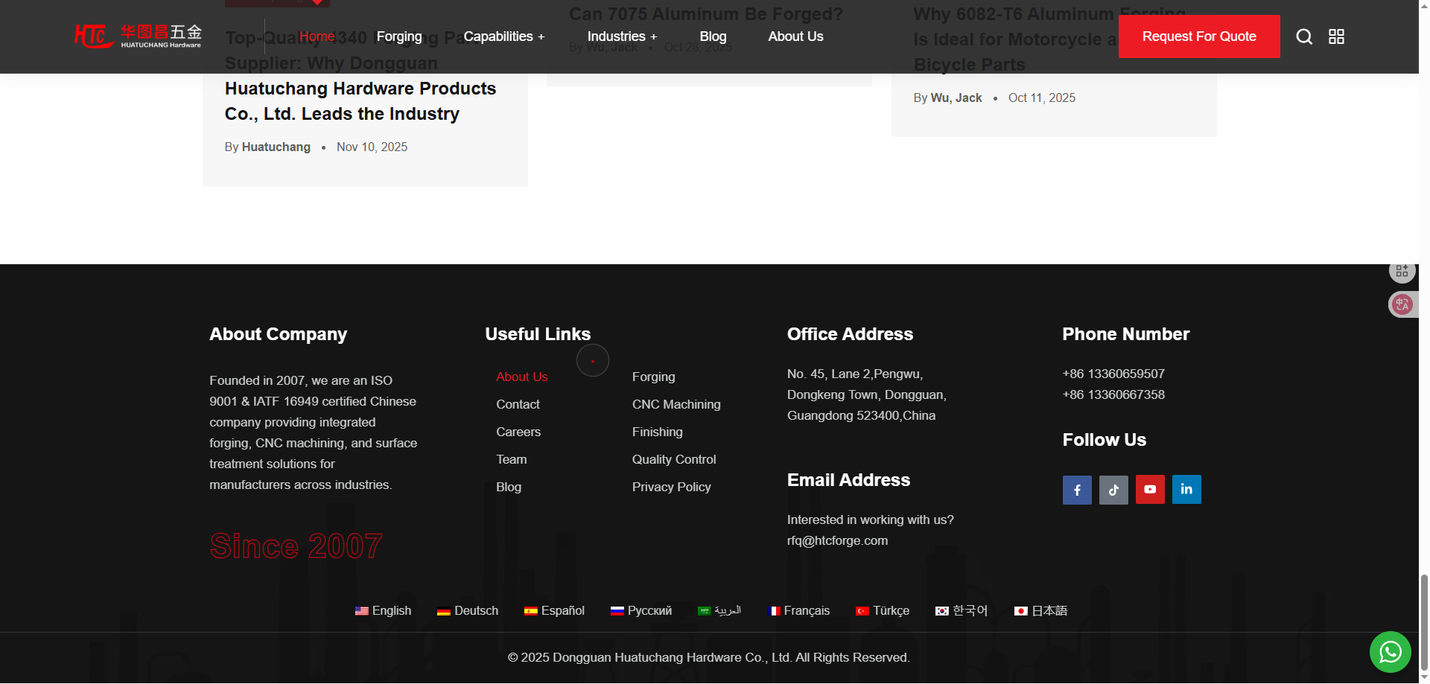Switch site language to Deutsch
This screenshot has width=1430, height=684.
point(468,611)
